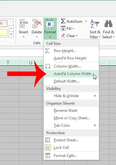Open the Insert dropdown arrow

click(23, 37)
